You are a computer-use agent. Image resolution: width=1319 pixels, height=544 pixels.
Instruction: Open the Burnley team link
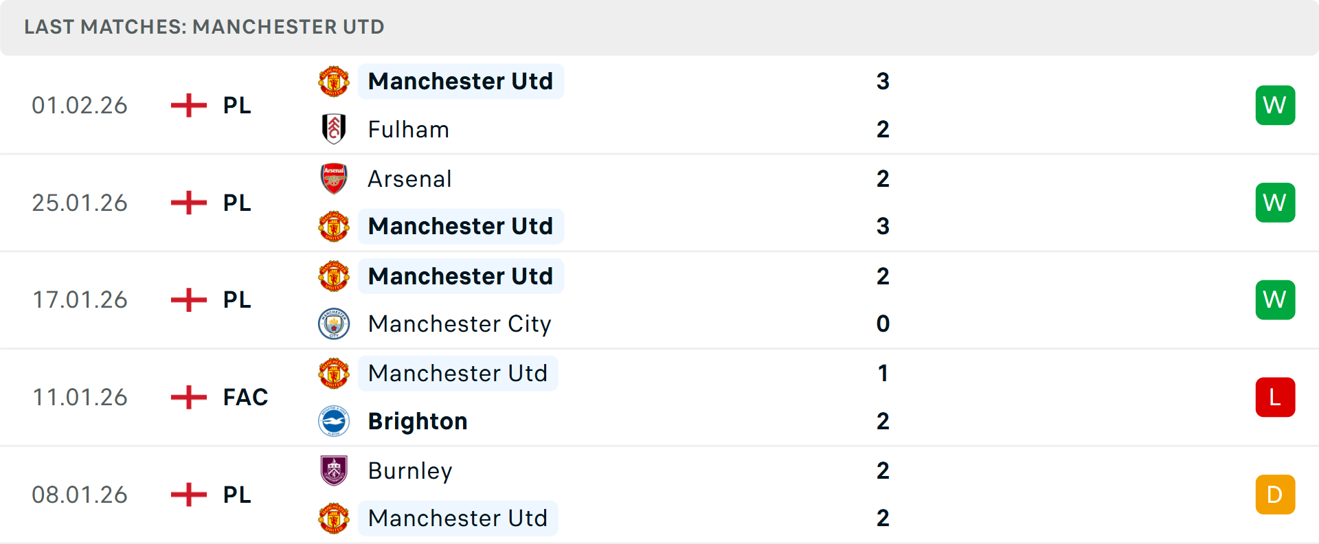click(x=409, y=471)
